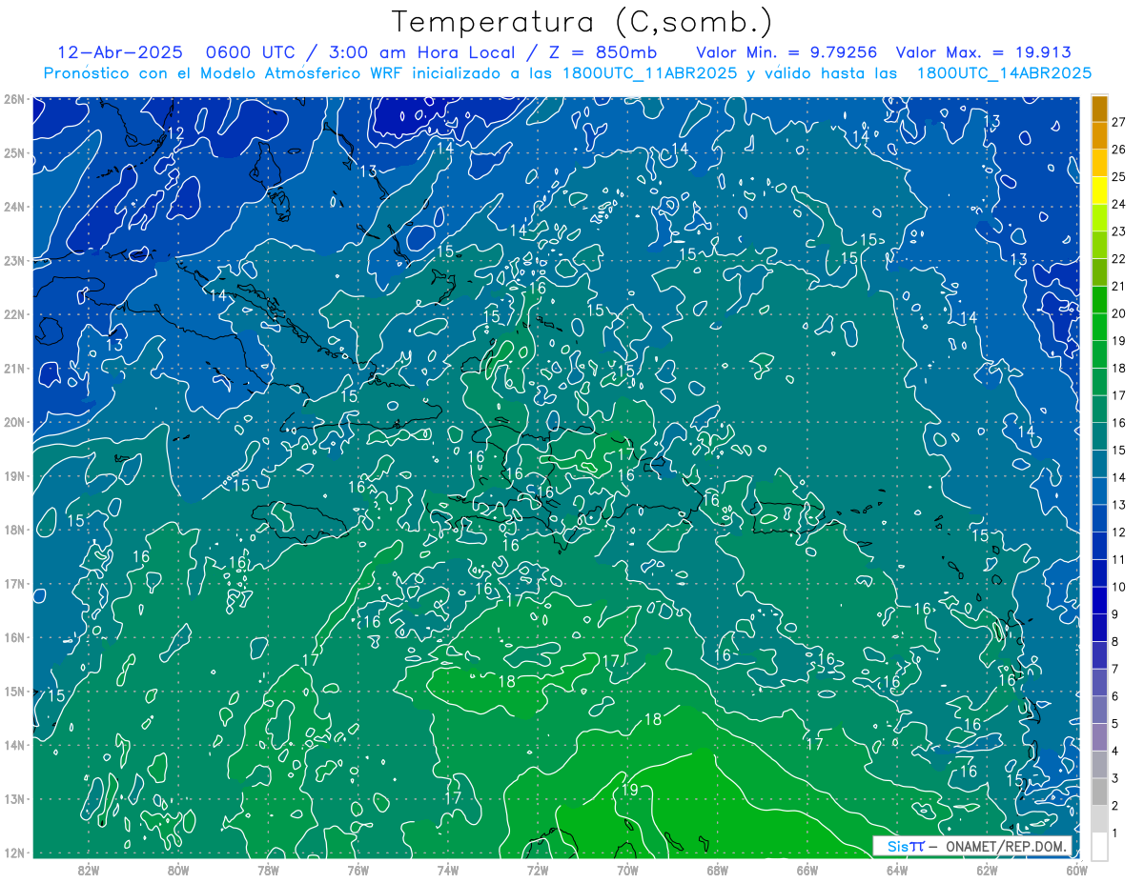Select the date text '12-Abr-2025'

pos(119,52)
